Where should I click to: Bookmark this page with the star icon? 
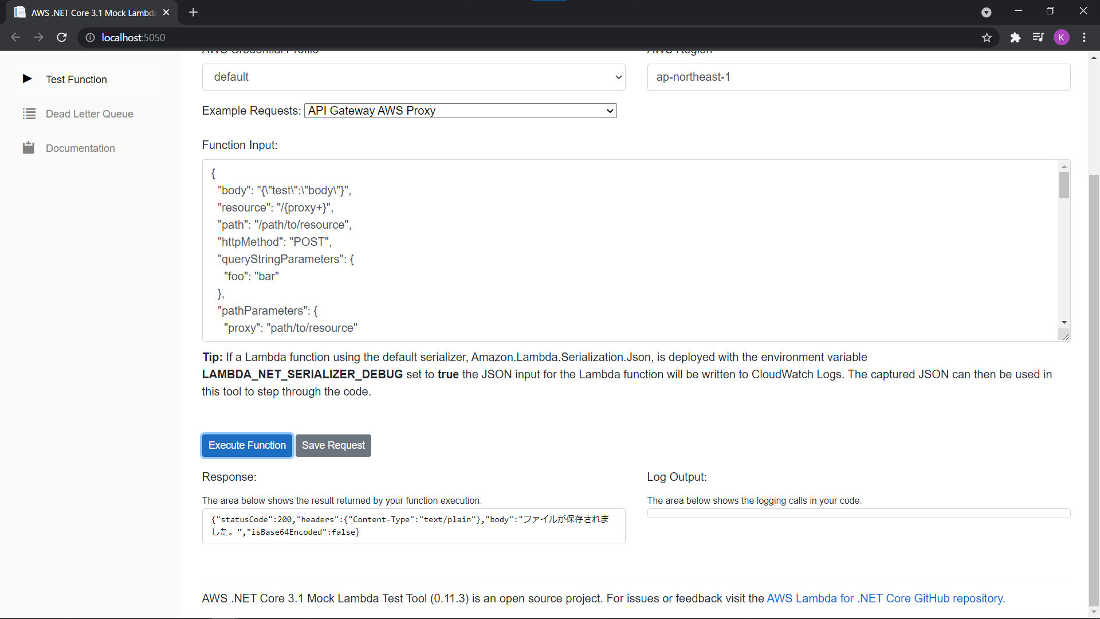[x=987, y=37]
